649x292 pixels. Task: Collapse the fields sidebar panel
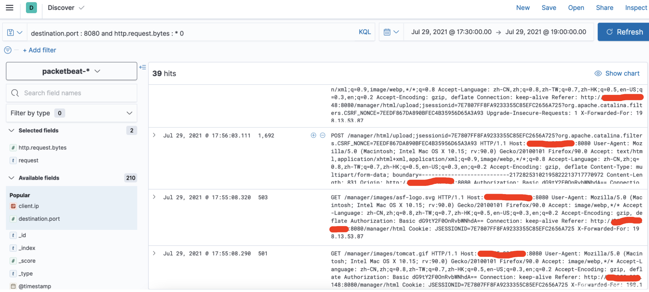coord(143,67)
